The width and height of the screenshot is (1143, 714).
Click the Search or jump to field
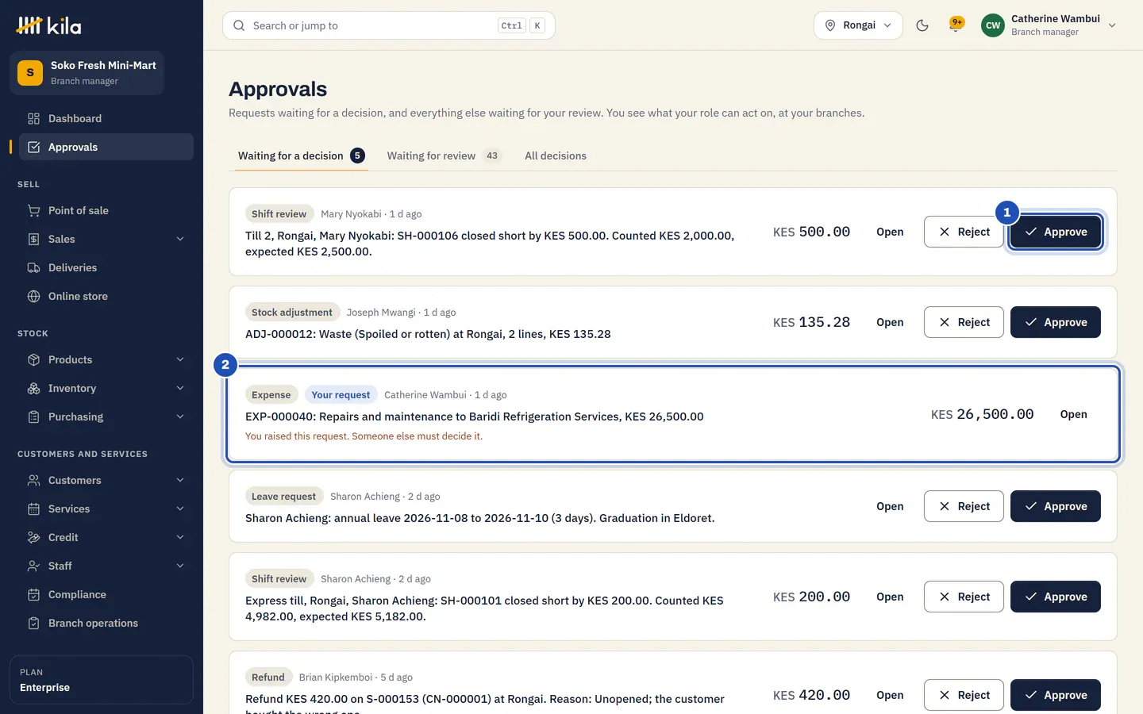coord(389,25)
